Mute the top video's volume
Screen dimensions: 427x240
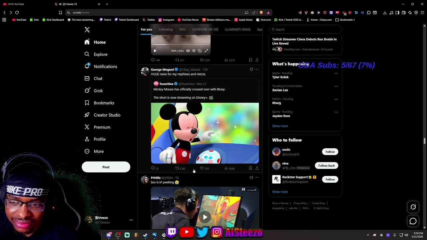(188, 51)
